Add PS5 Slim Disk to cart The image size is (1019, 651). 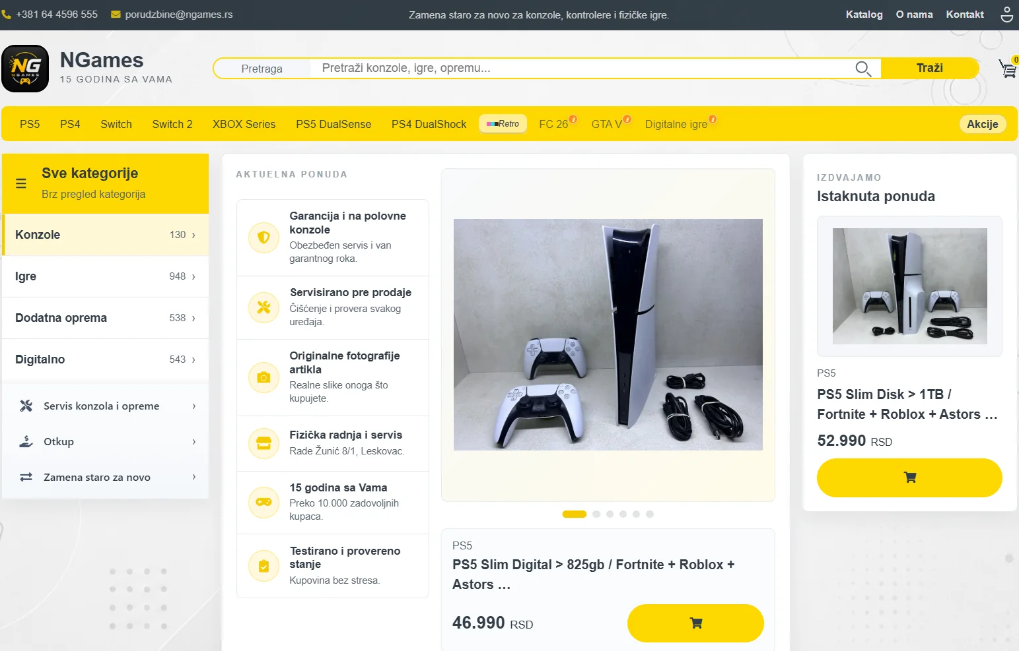[909, 478]
